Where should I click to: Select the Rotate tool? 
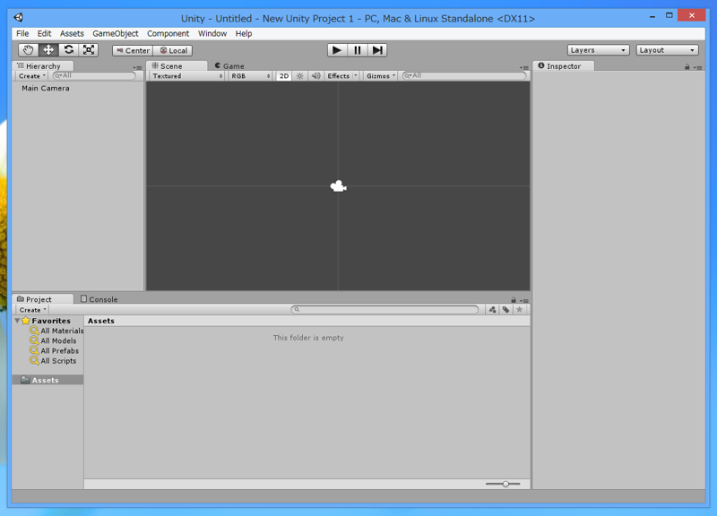click(x=69, y=50)
